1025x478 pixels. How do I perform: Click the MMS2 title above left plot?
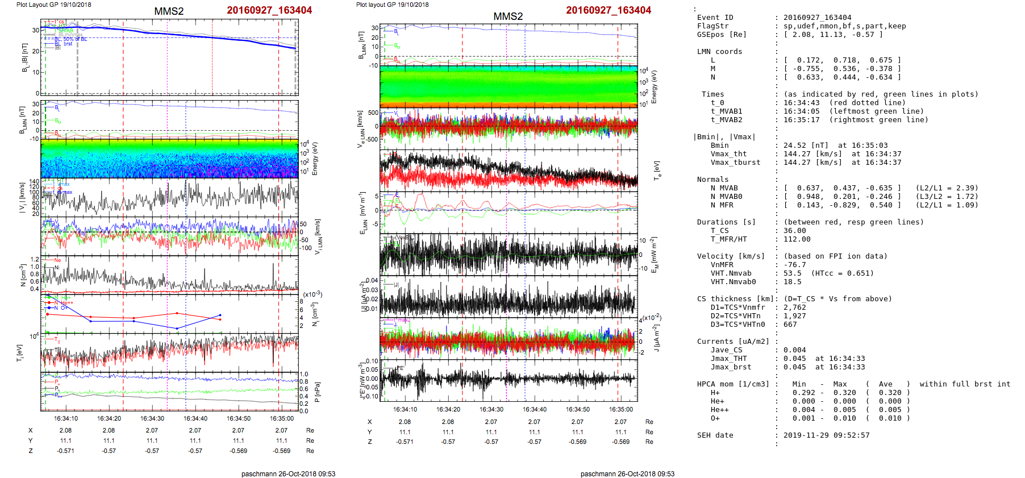pos(169,11)
